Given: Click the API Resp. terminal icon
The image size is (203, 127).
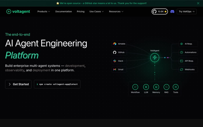Looking at the screenshot, I should click(x=182, y=61).
